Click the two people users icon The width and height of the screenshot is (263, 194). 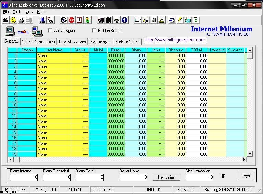pyautogui.click(x=109, y=20)
